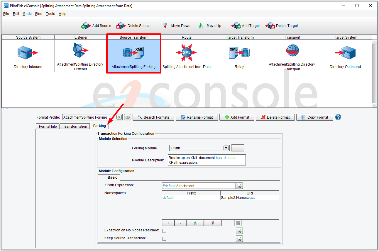Image resolution: width=379 pixels, height=251 pixels.
Task: Click the stage panel scroll up arrow
Action: [x=374, y=42]
